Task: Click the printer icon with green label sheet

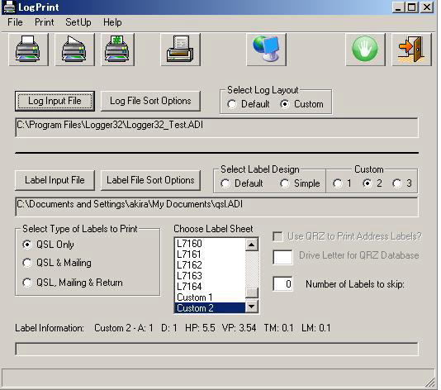Action: point(117,50)
